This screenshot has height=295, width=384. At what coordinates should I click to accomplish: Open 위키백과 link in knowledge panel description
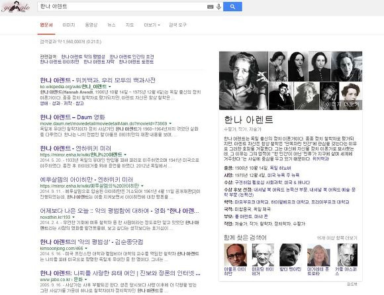tap(320, 159)
